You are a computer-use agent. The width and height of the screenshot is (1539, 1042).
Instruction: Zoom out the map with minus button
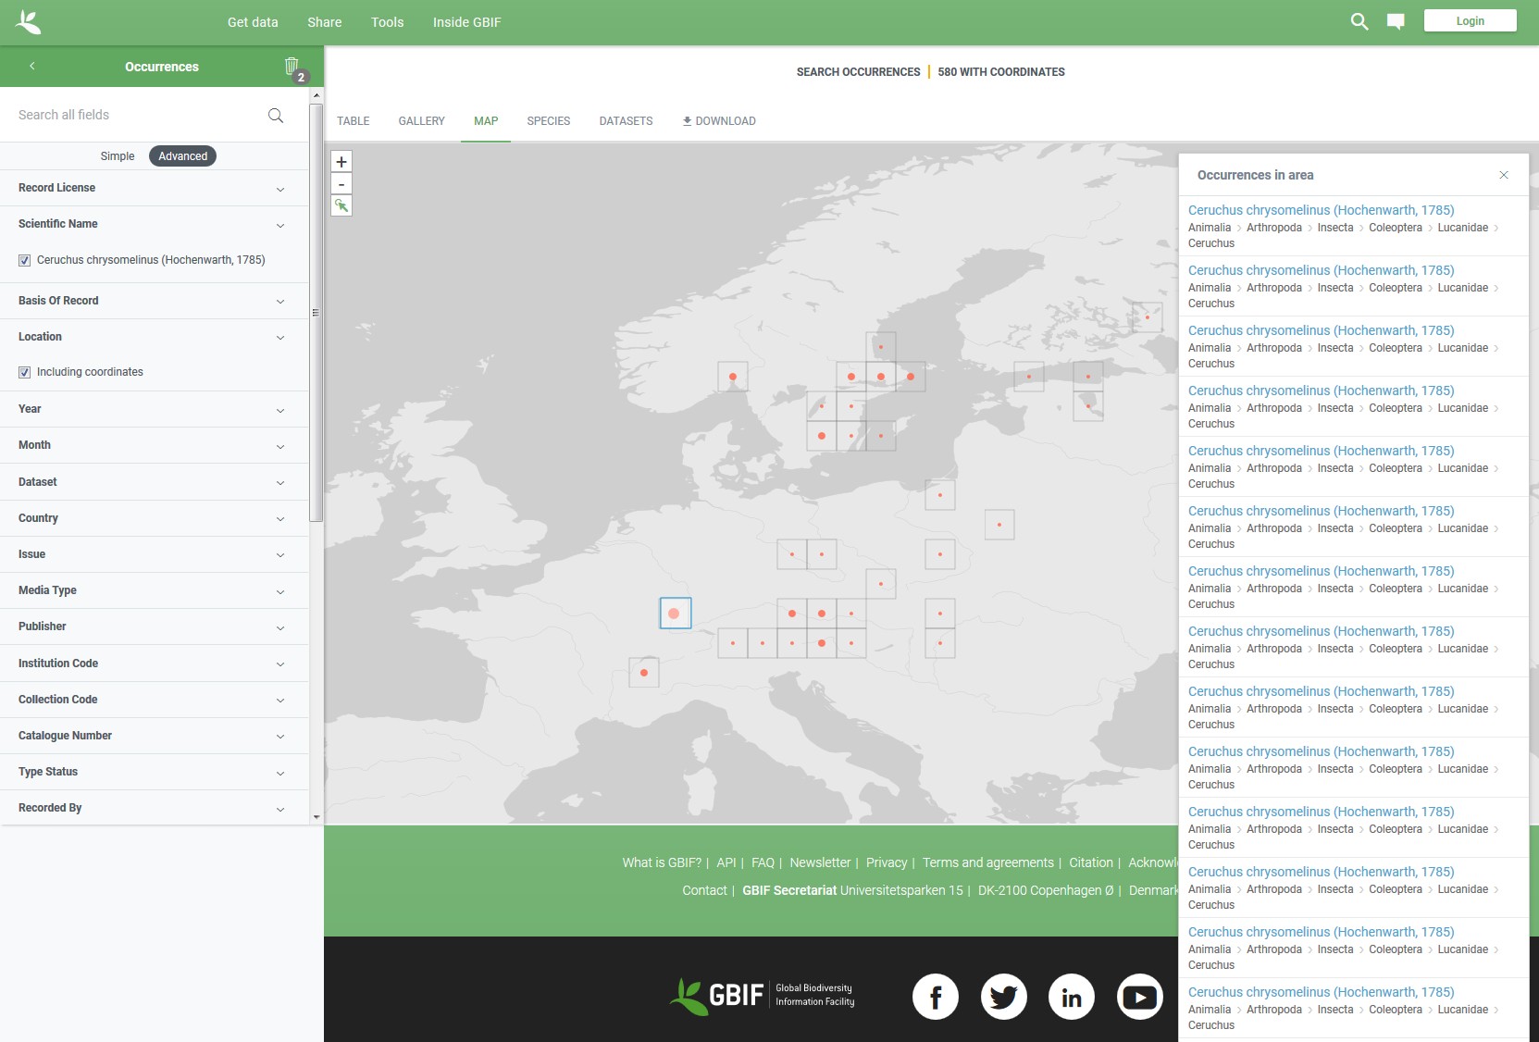click(341, 184)
